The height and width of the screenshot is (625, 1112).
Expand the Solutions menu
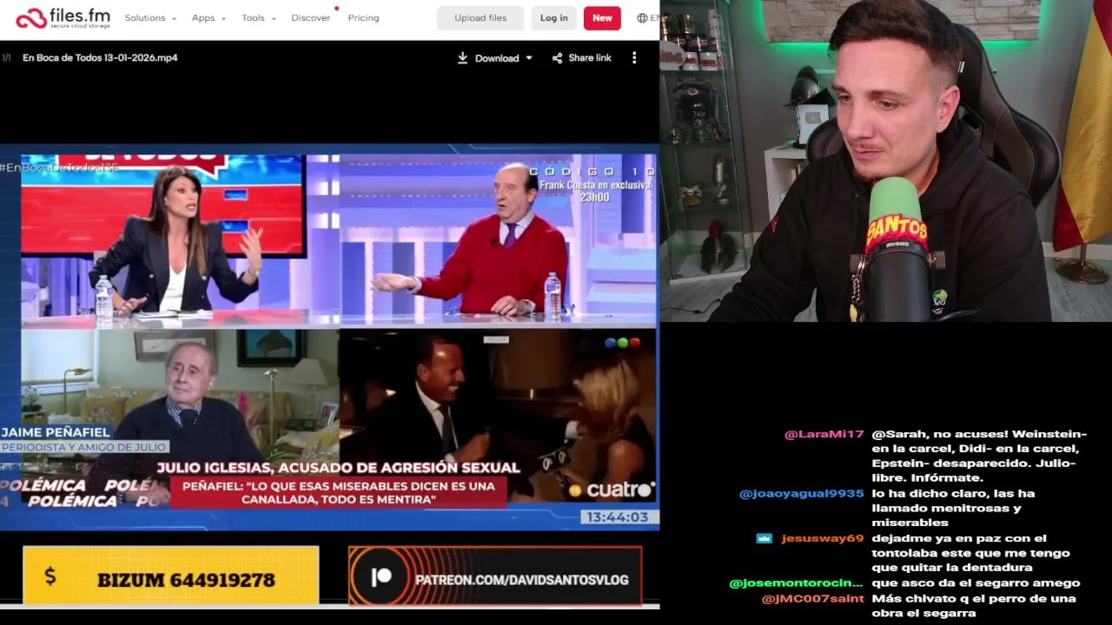(x=150, y=17)
